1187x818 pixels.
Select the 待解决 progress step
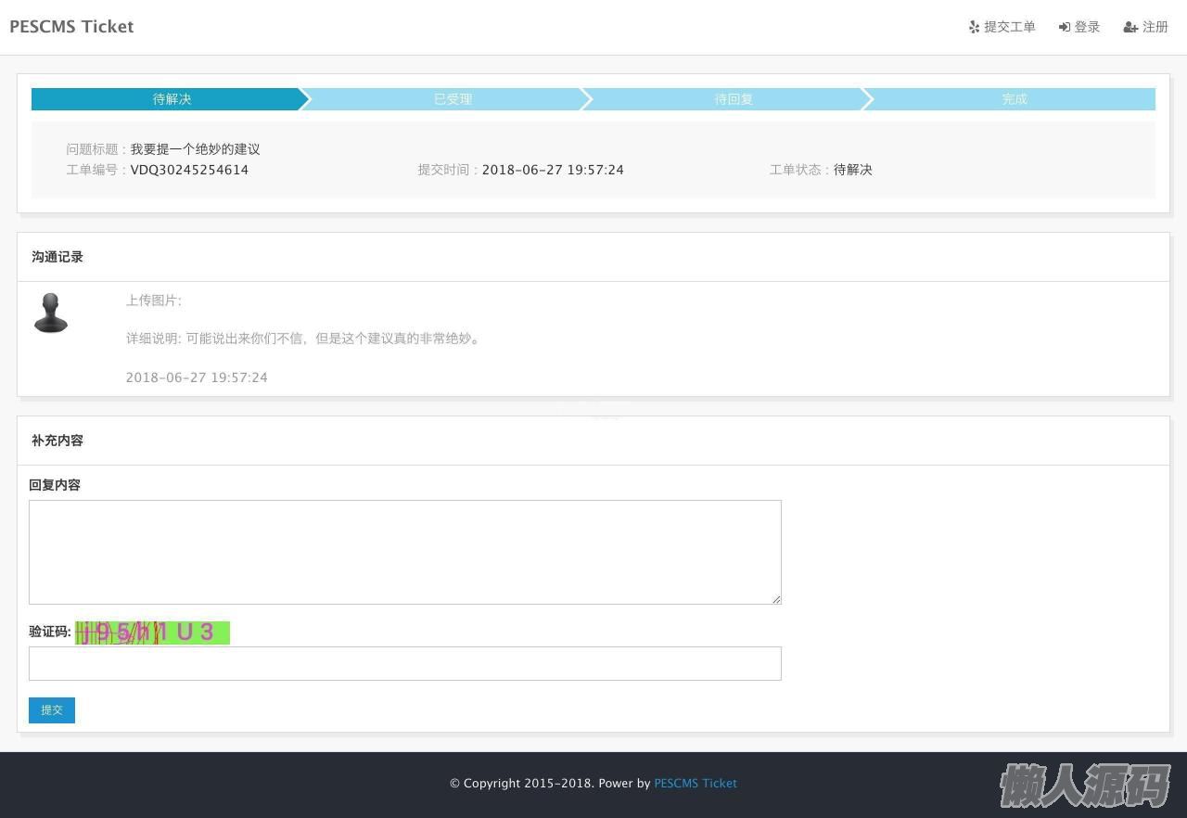[172, 99]
